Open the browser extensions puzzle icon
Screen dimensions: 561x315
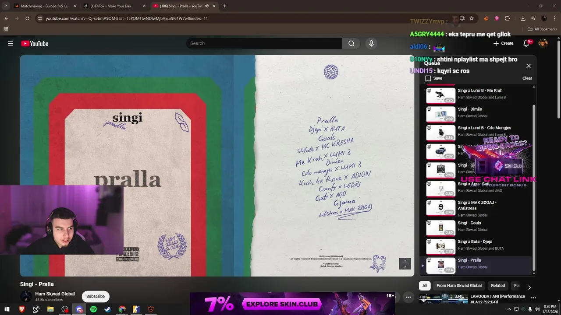click(508, 18)
